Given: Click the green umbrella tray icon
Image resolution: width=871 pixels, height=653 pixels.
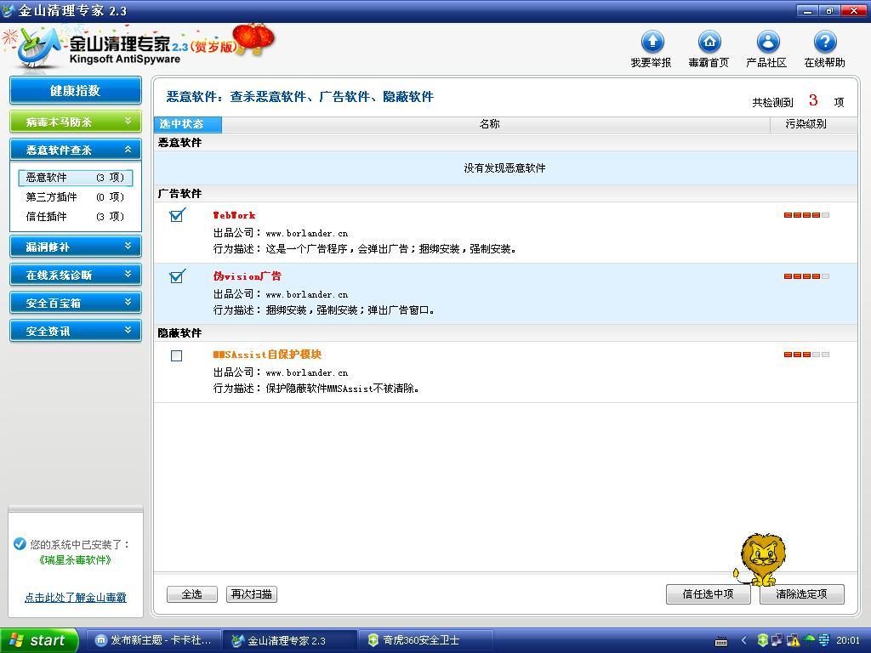Looking at the screenshot, I should 810,640.
